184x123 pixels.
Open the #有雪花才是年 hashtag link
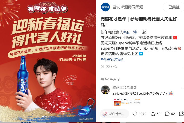[113, 59]
